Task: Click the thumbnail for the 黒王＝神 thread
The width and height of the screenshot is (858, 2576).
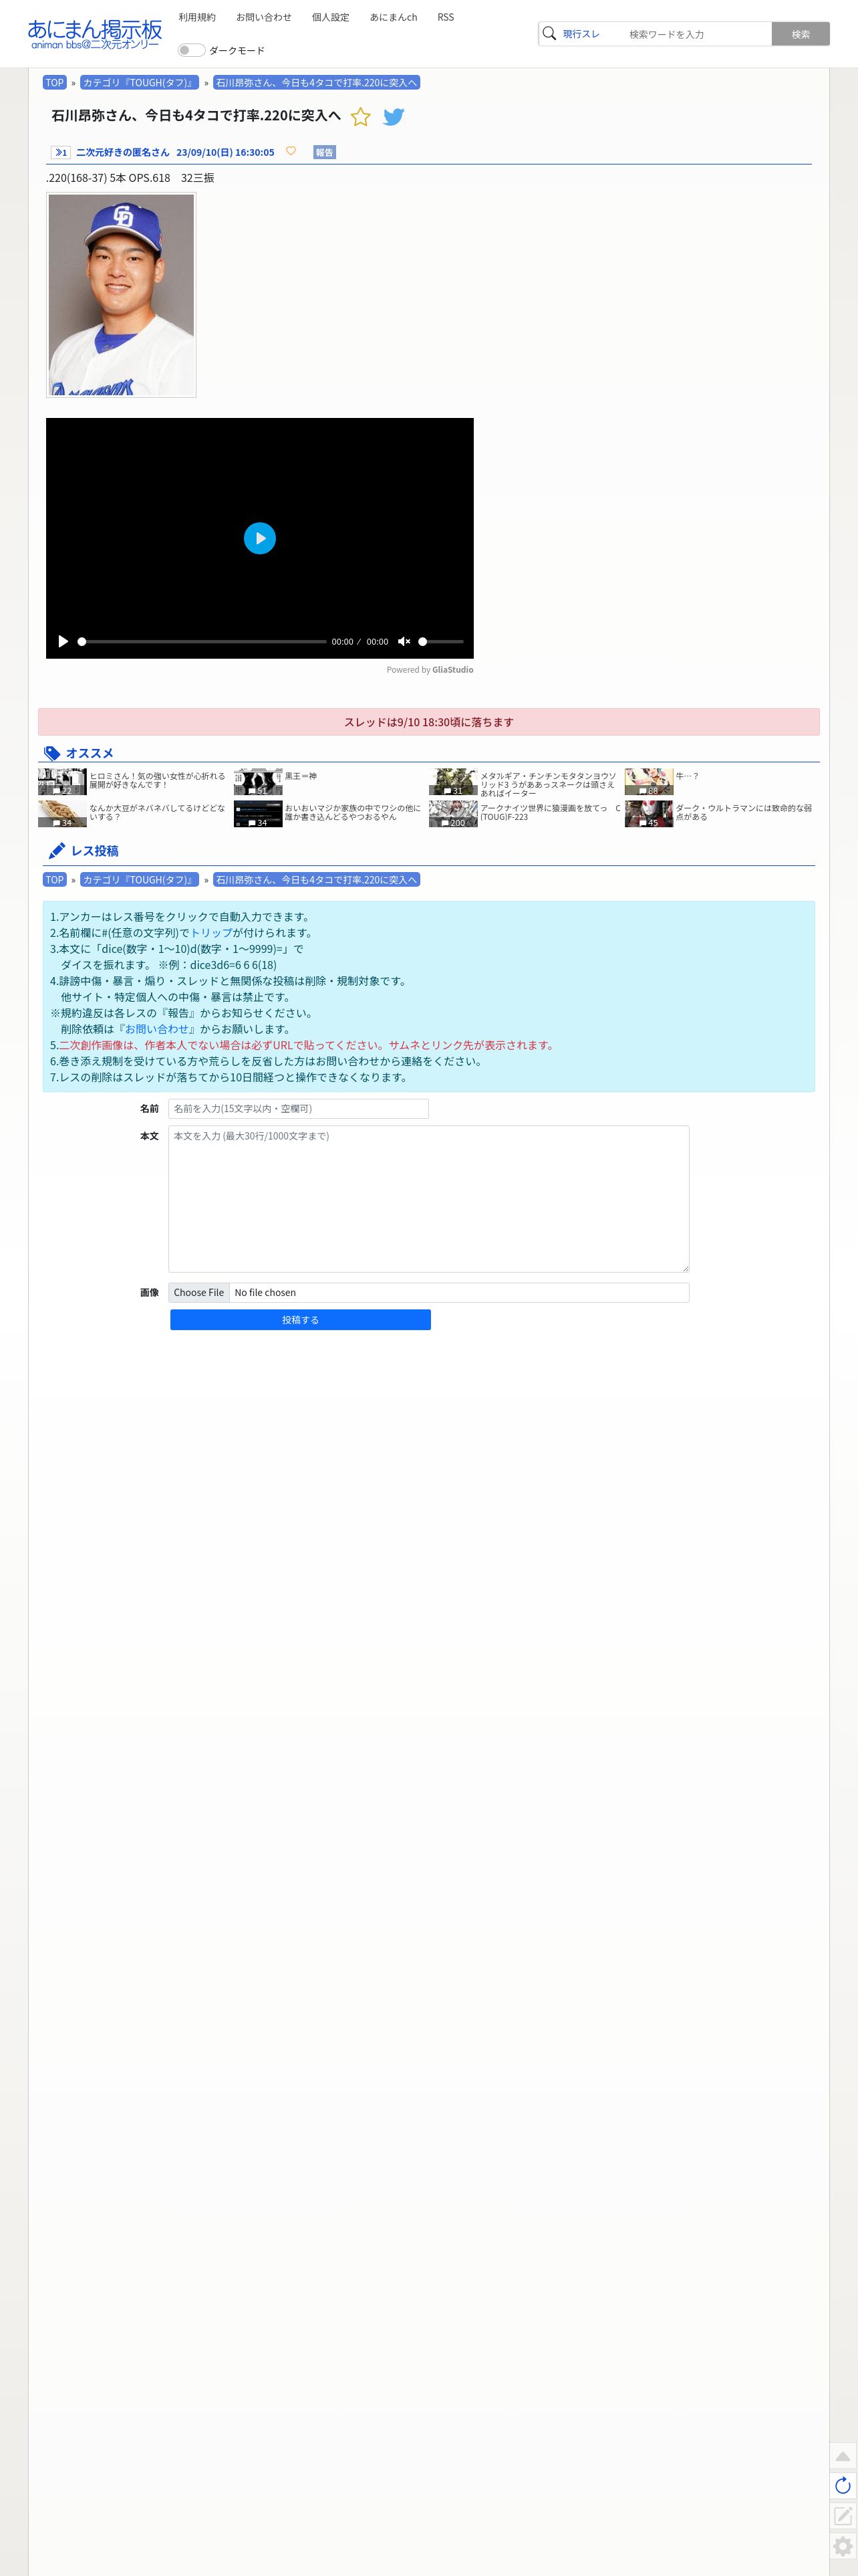Action: [x=258, y=781]
